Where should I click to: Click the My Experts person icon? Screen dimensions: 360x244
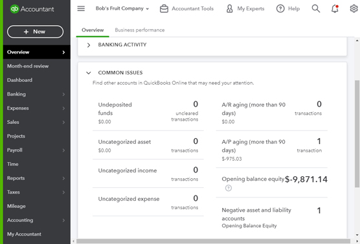pos(229,8)
